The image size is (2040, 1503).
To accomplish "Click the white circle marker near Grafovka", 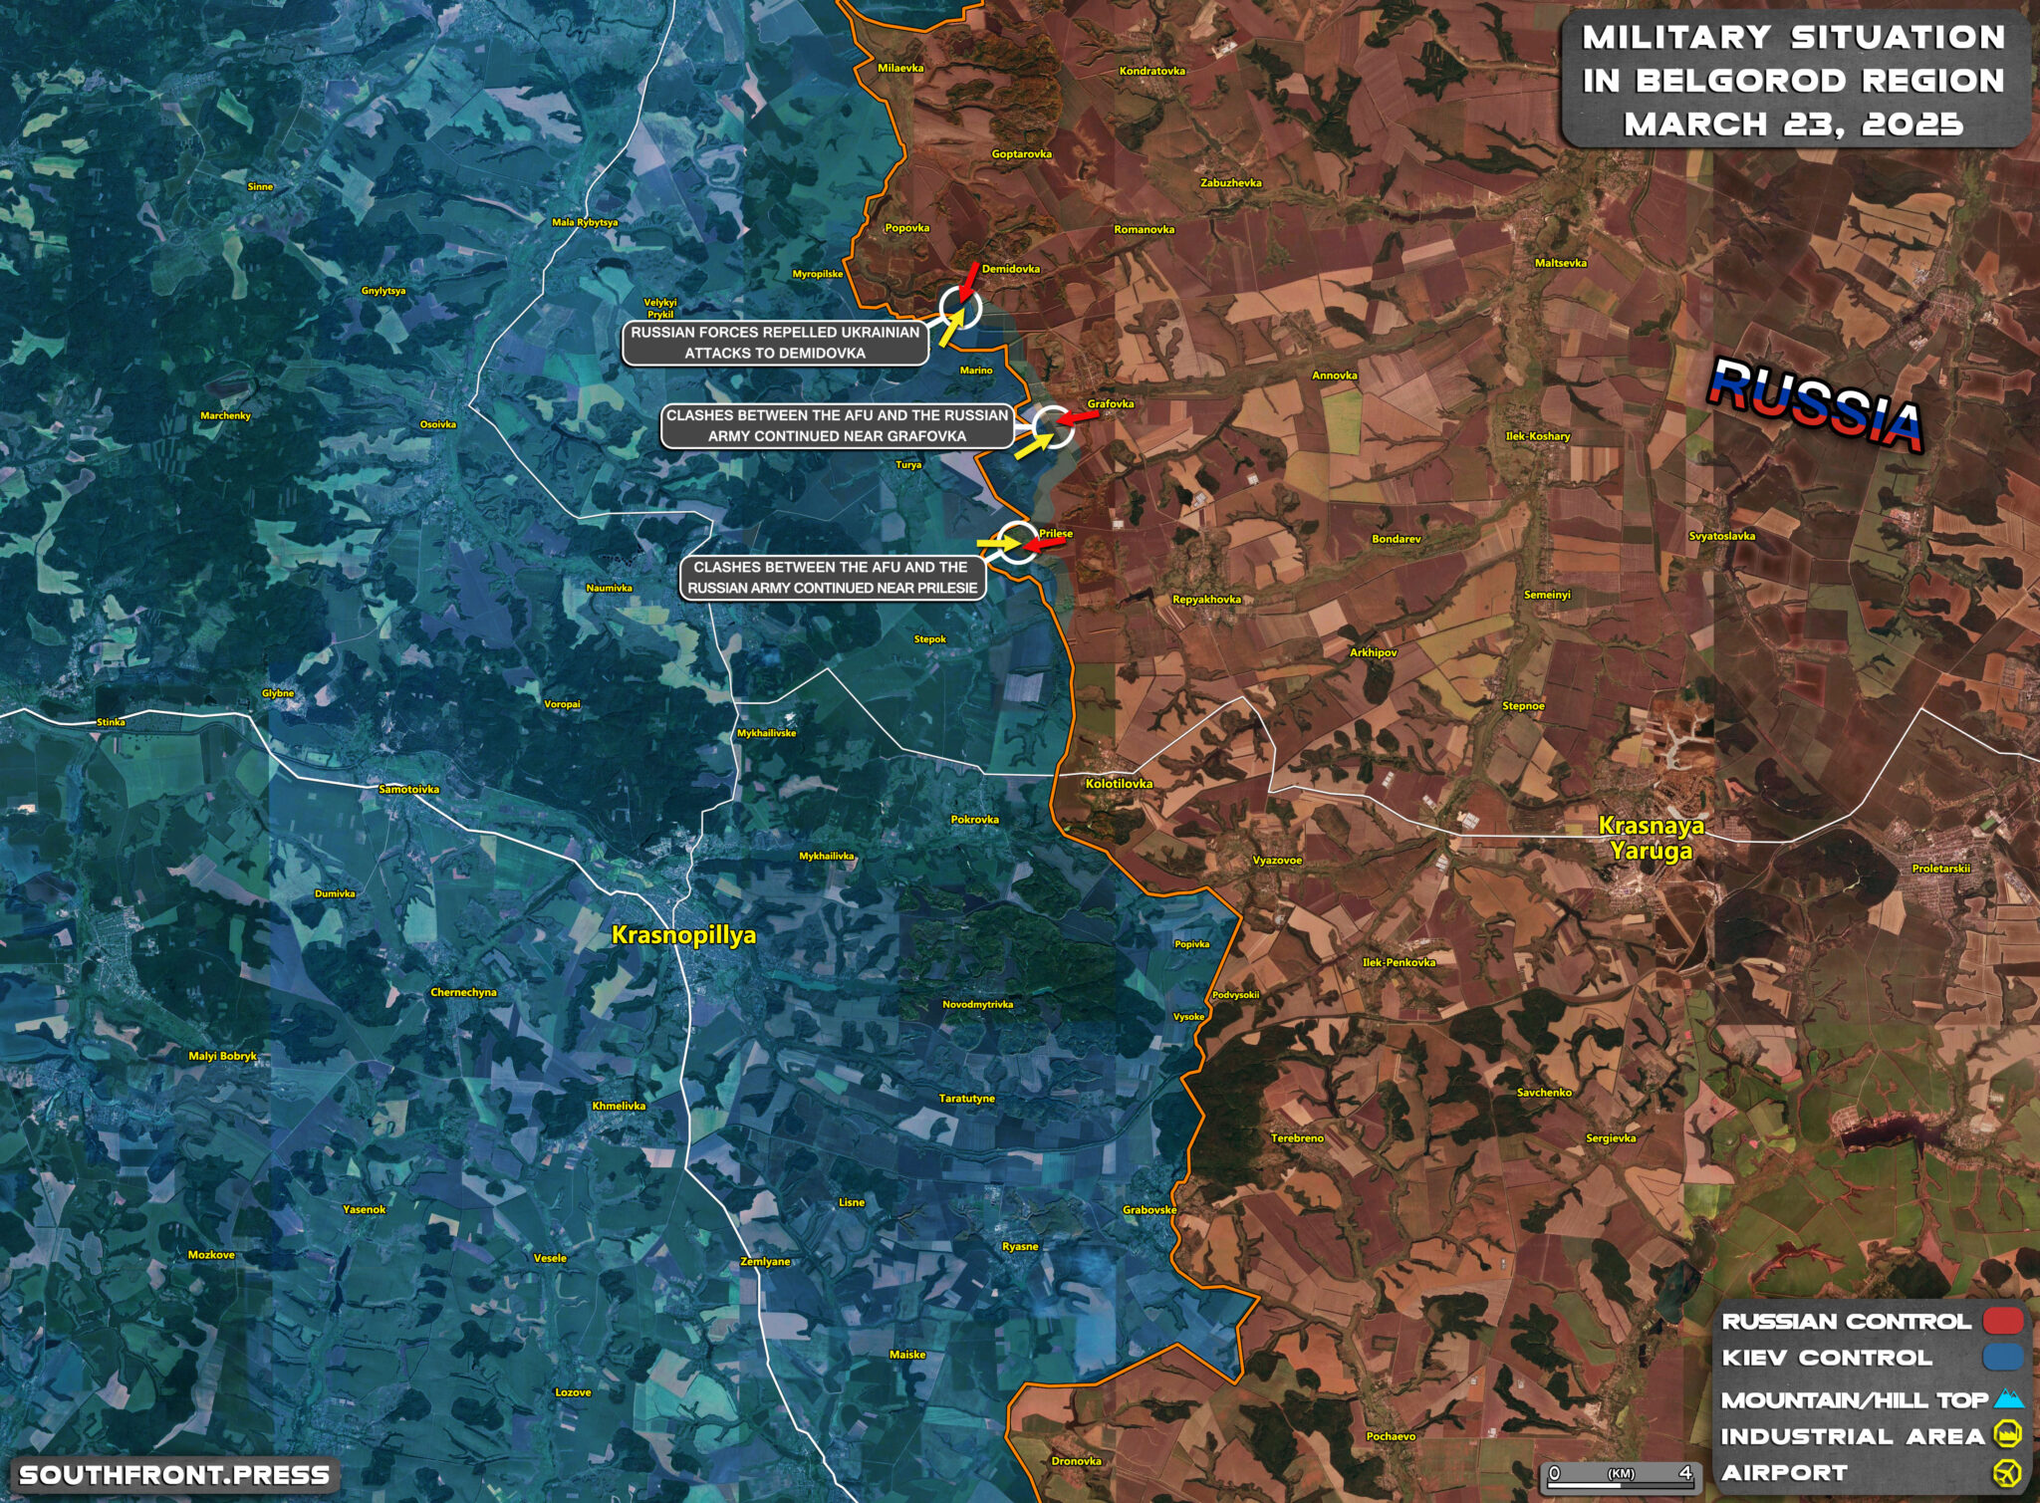I will [x=1052, y=427].
